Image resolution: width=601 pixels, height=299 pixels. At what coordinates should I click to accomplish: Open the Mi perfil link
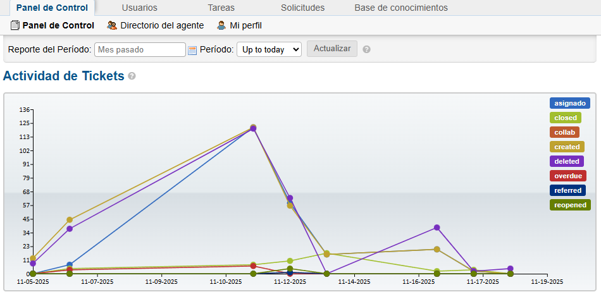pos(245,26)
